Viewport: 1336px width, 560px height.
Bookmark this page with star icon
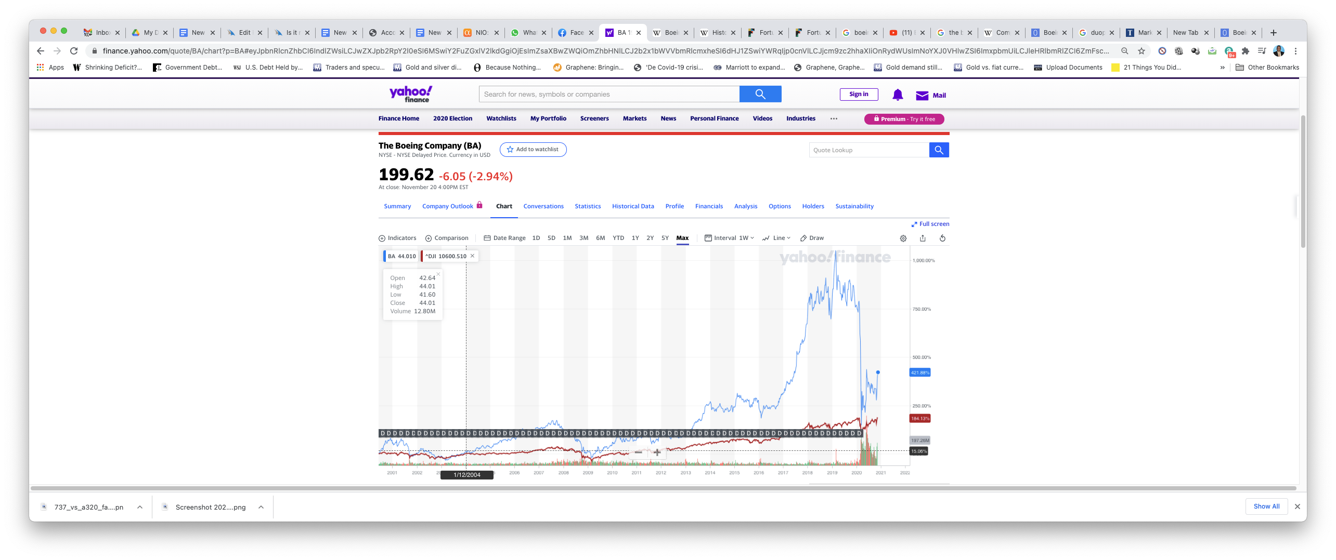pyautogui.click(x=1142, y=51)
